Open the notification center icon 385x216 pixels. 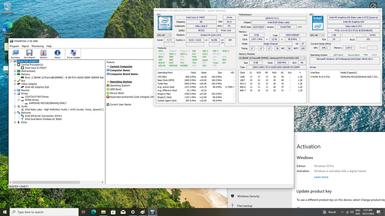click(x=379, y=212)
